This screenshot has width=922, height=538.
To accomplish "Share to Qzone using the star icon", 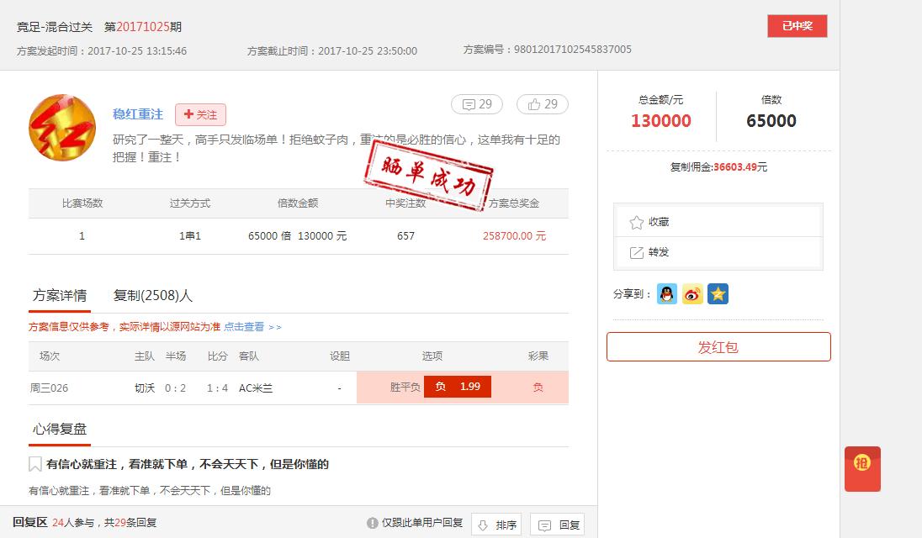I will 718,294.
